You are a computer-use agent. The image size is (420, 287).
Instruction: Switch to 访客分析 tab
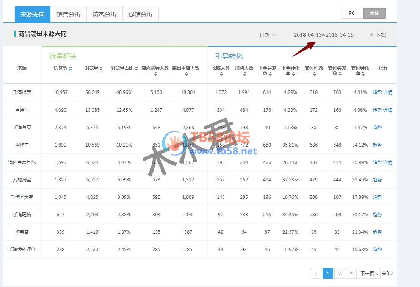click(x=105, y=15)
